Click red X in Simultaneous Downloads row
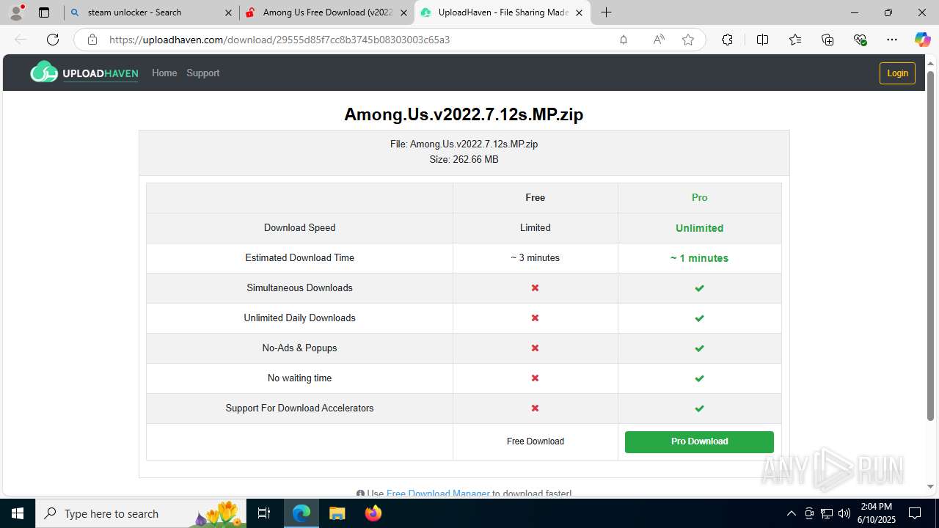This screenshot has height=528, width=939. (536, 287)
